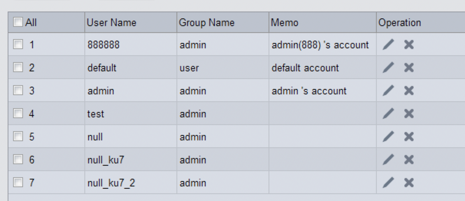Delete the default user account
Screen dimensions: 465x201
[x=409, y=68]
